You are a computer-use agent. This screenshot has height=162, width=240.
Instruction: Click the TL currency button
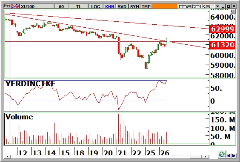point(79,6)
